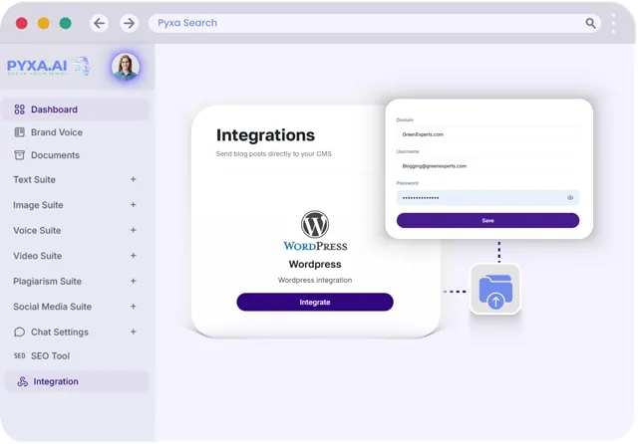Viewport: 638px width, 444px height.
Task: Click the Save button
Action: click(487, 221)
